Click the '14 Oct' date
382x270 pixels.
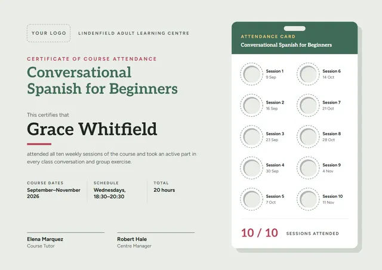(x=328, y=77)
